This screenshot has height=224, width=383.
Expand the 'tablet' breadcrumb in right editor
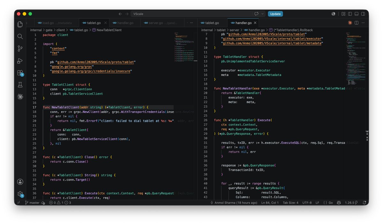click(221, 30)
